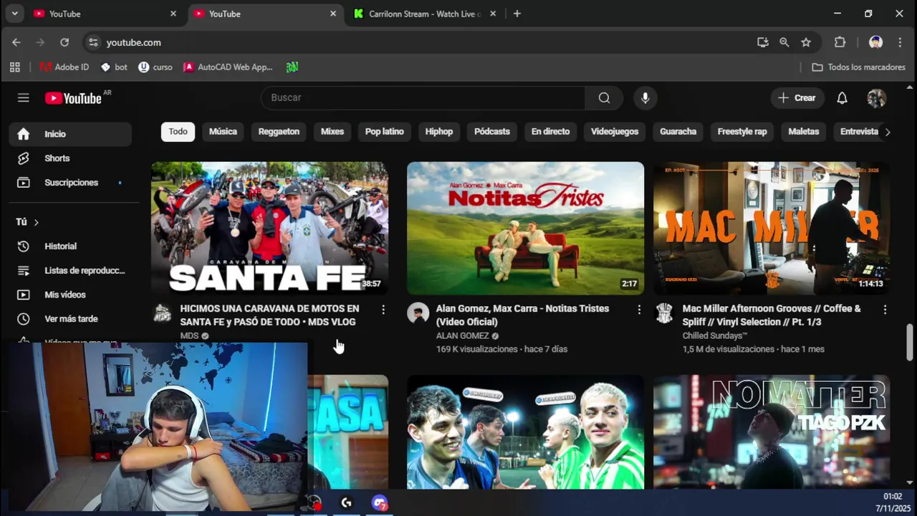The image size is (917, 516).
Task: Open the Todos los marcadores folder
Action: 858,67
